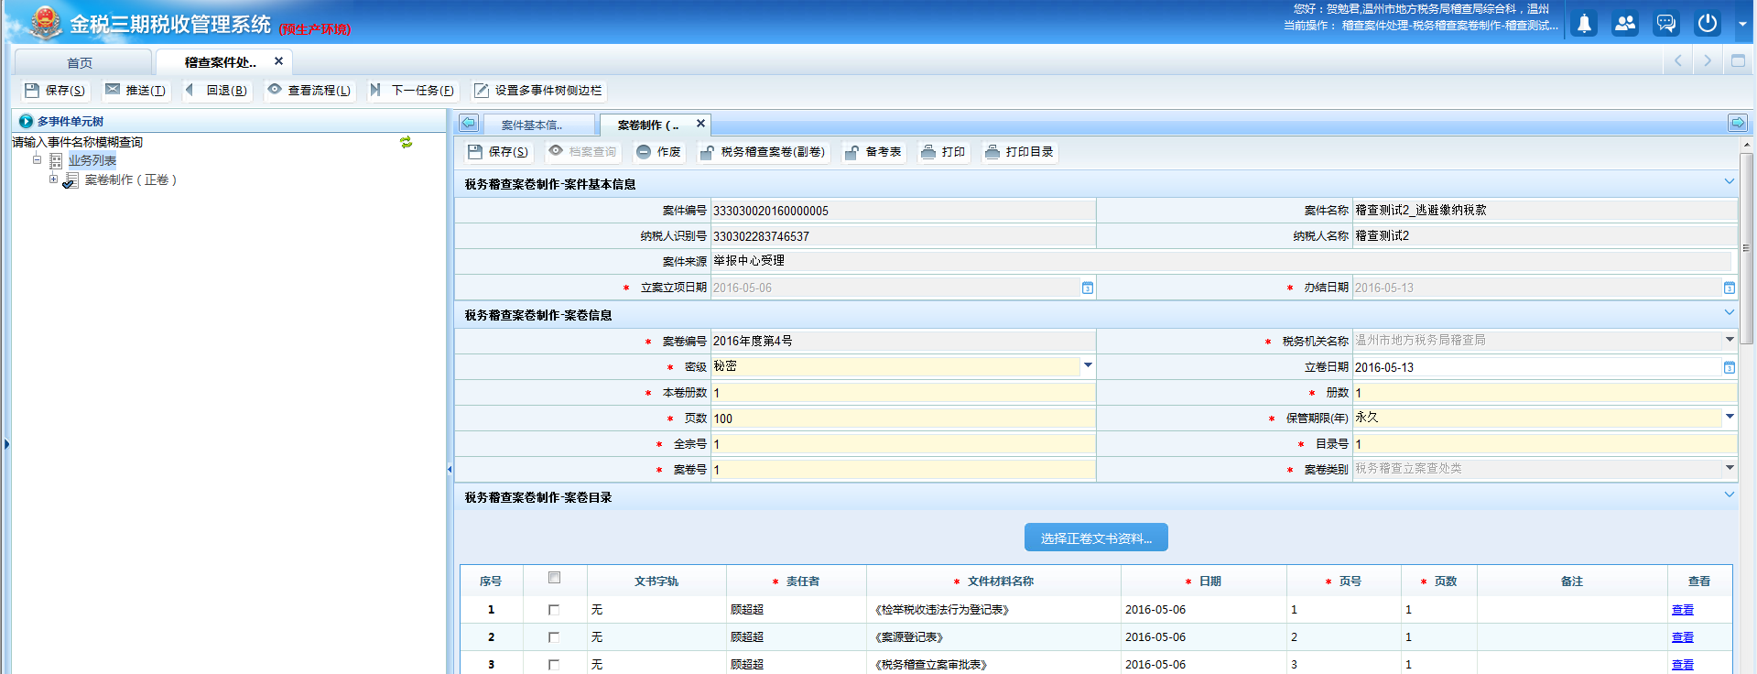Open calendar picker for 立案立项日期
Viewport: 1757px width, 674px height.
click(1088, 288)
